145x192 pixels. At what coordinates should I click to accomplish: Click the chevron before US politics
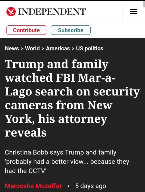pos(73,49)
